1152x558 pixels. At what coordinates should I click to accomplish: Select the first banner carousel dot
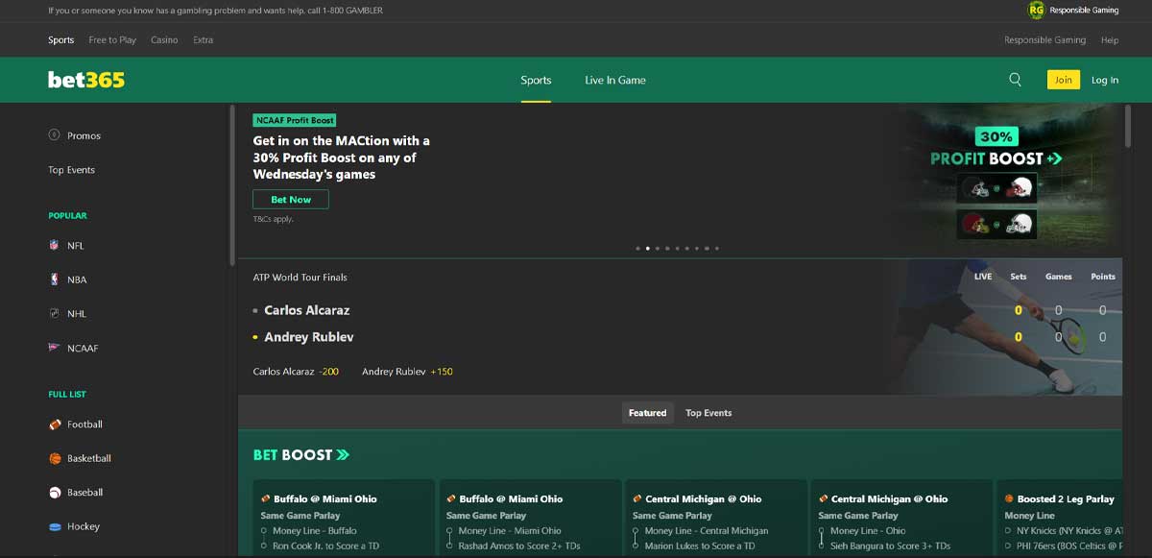click(637, 248)
